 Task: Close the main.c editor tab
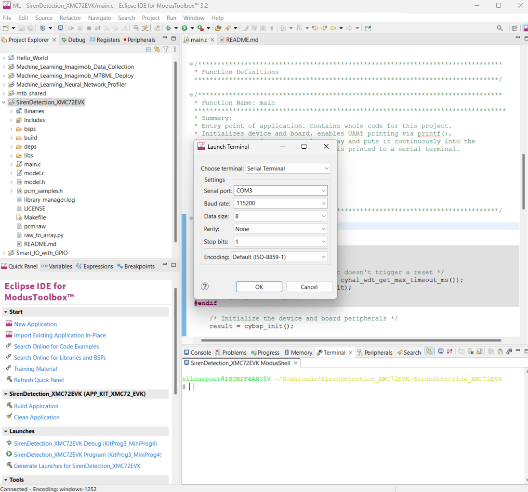(x=212, y=39)
